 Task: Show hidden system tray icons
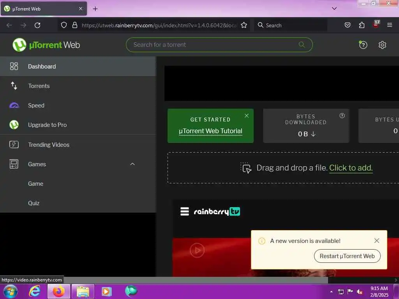tap(331, 292)
